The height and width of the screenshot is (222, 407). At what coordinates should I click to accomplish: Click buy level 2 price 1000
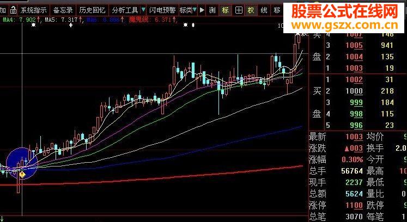tap(354, 91)
